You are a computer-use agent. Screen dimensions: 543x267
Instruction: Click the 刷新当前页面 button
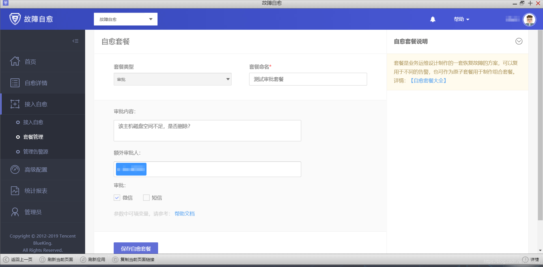[57, 259]
